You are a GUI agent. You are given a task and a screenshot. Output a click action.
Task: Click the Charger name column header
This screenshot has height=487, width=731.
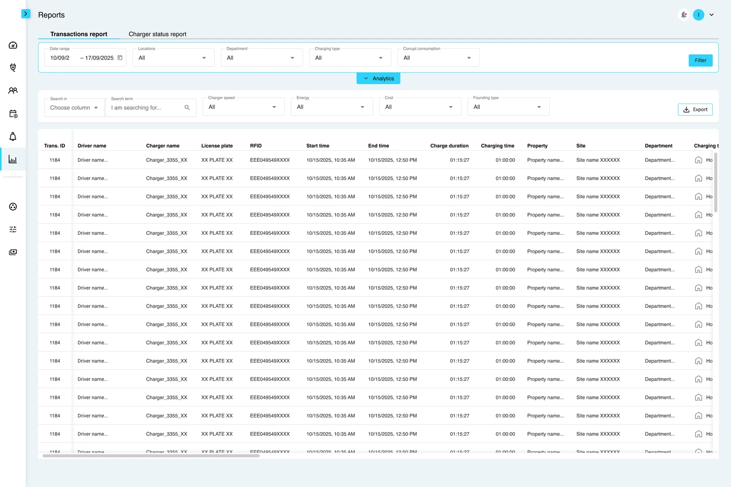pyautogui.click(x=163, y=146)
